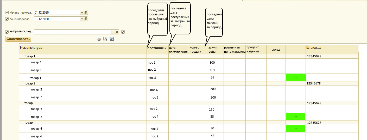Click green plus cell in пос 3 row
This screenshot has height=140, width=367.
click(296, 77)
